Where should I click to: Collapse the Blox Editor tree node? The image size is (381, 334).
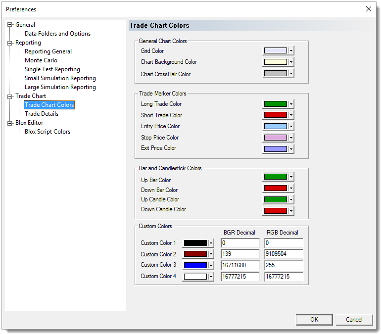9,123
